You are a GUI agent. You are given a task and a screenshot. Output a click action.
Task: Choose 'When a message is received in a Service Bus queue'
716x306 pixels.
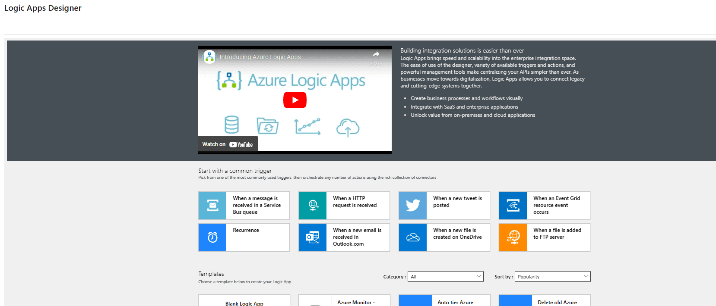pyautogui.click(x=257, y=205)
